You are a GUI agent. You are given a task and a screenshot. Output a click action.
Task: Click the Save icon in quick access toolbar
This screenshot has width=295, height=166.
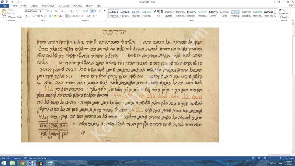point(7,2)
